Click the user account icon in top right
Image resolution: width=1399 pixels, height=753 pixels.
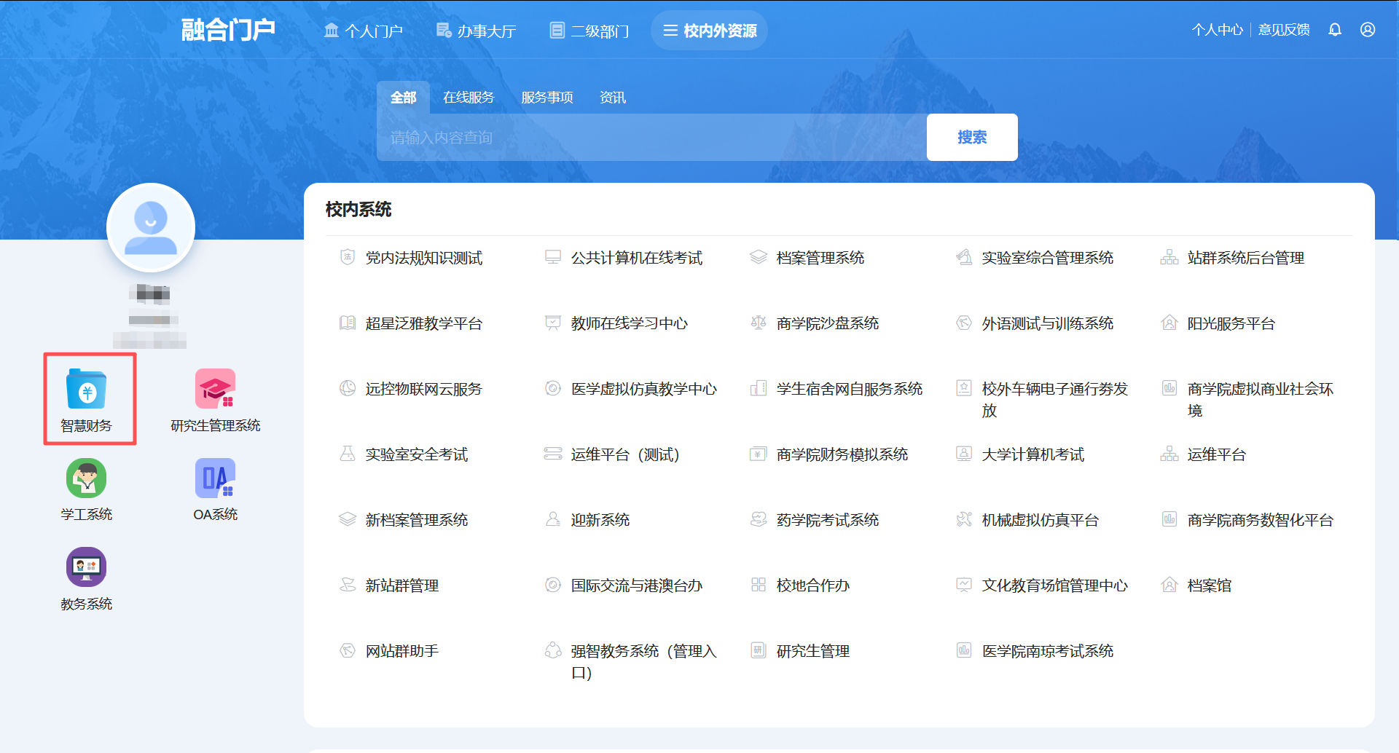pyautogui.click(x=1368, y=30)
